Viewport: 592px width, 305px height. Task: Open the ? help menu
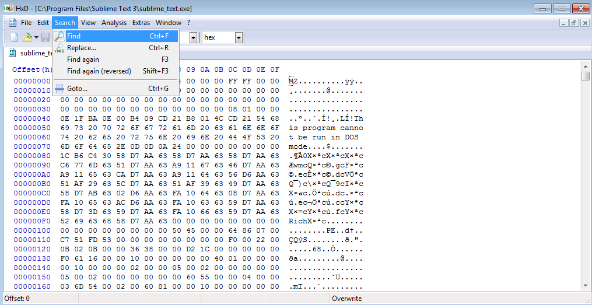(x=189, y=23)
